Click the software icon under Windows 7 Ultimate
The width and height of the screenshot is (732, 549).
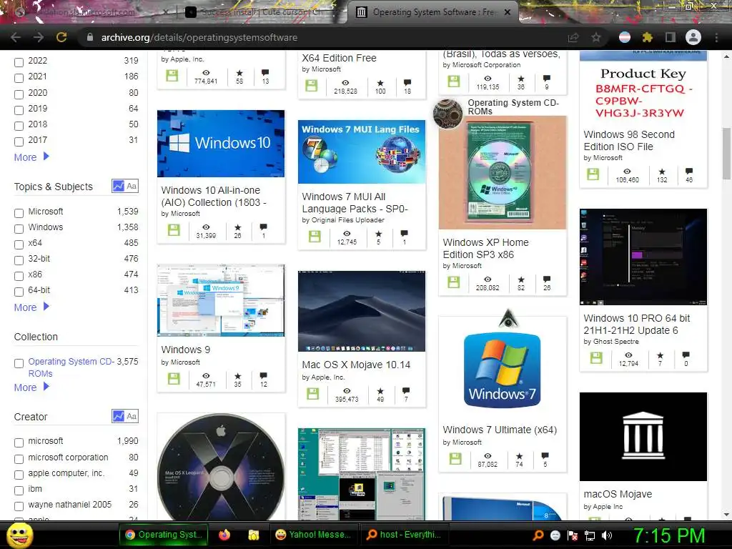pyautogui.click(x=455, y=459)
